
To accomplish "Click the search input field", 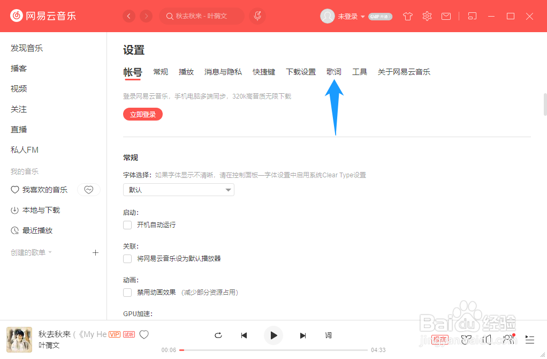I will pyautogui.click(x=202, y=16).
